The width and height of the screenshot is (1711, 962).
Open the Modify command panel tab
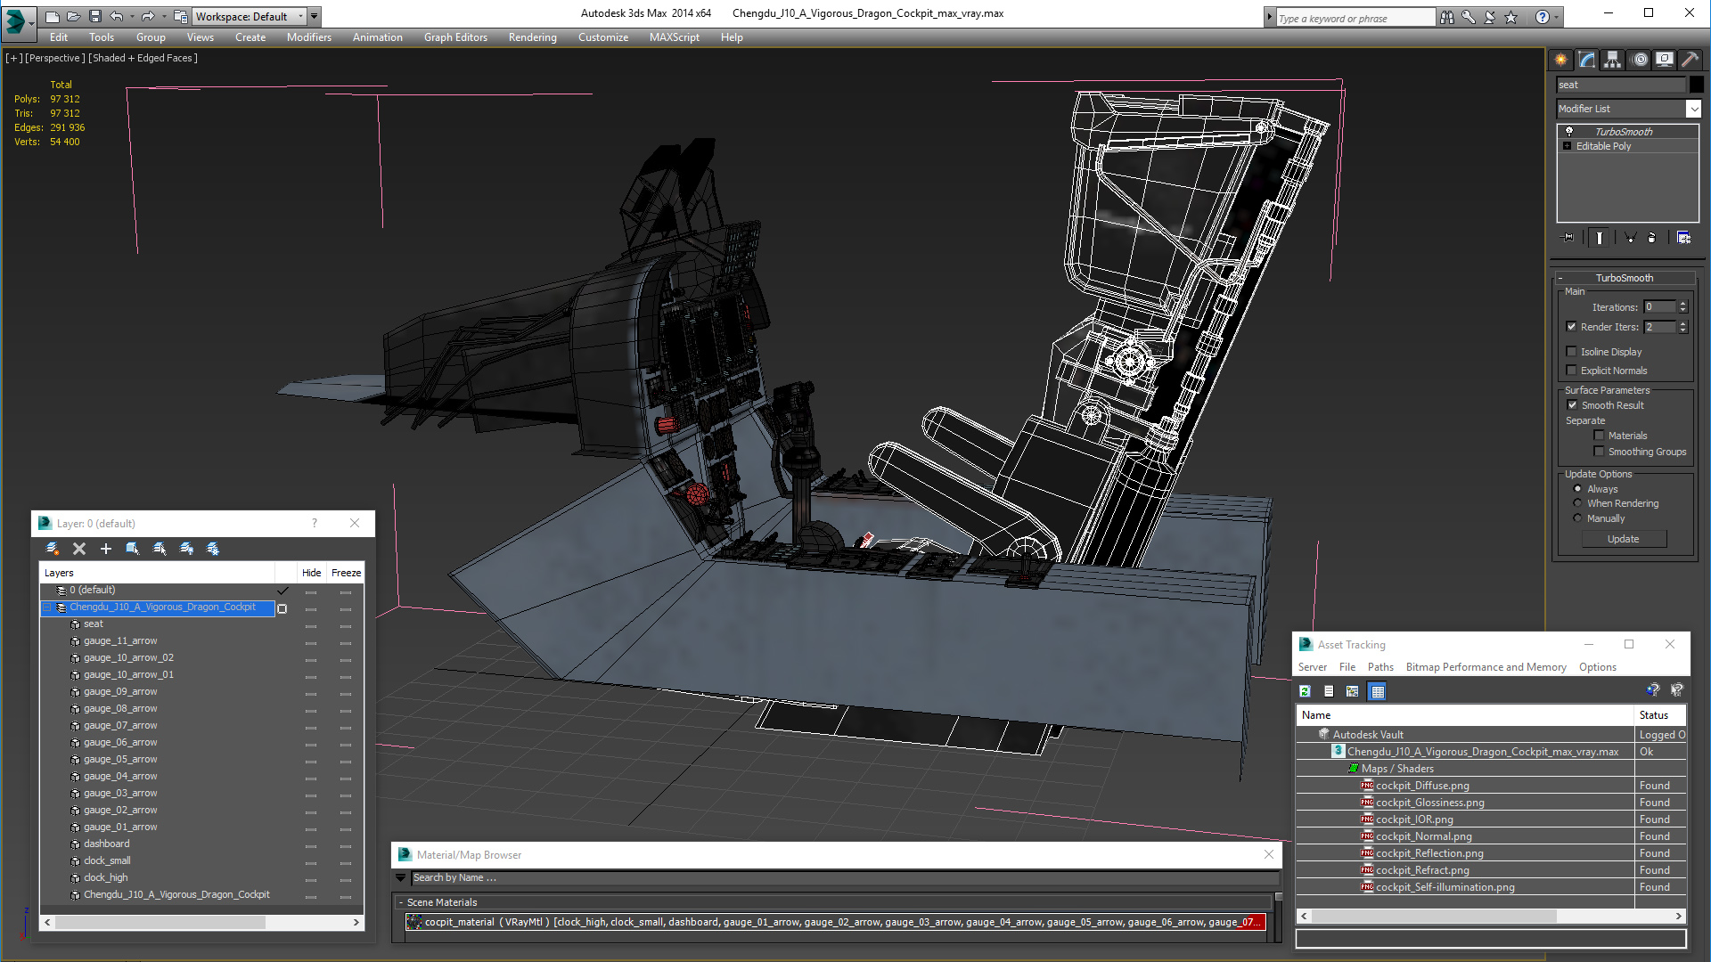(1587, 60)
